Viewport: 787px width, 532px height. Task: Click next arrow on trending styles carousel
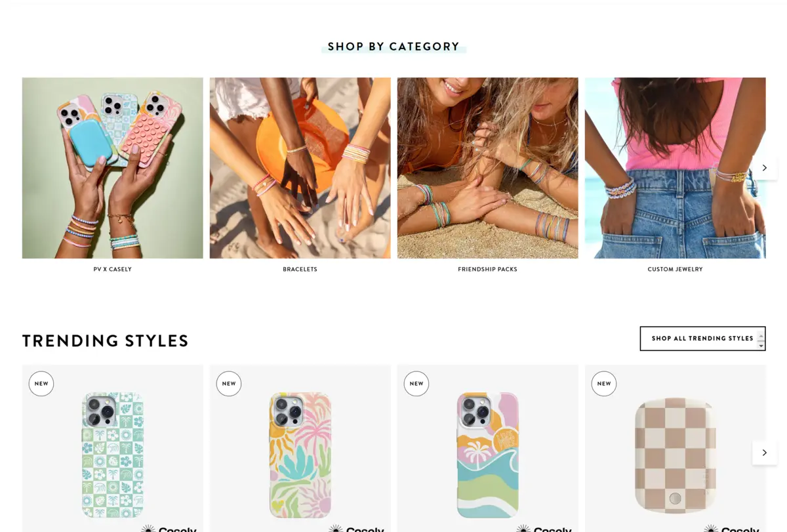[764, 453]
